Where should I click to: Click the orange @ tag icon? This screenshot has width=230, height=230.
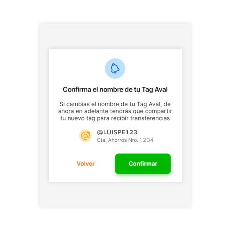pos(85,135)
